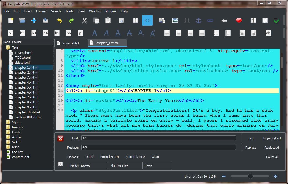Apply the h2 heading style button
This screenshot has height=184, width=288.
(22, 33)
